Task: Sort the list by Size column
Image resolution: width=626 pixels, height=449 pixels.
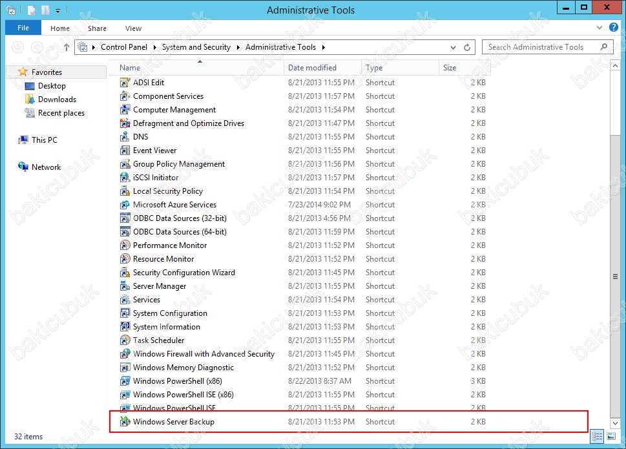Action: (x=464, y=67)
